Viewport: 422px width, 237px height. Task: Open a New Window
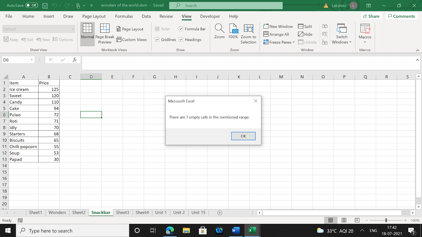278,26
